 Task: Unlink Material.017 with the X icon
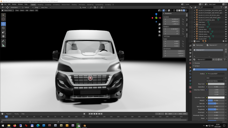[221, 59]
